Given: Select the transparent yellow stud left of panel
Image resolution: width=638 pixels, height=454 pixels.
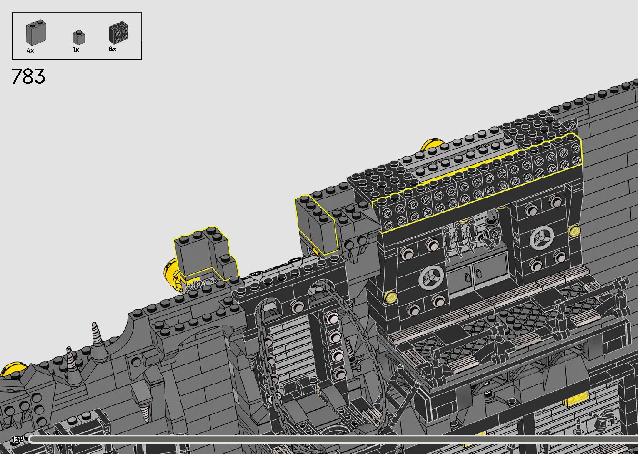Looking at the screenshot, I should pos(391,296).
